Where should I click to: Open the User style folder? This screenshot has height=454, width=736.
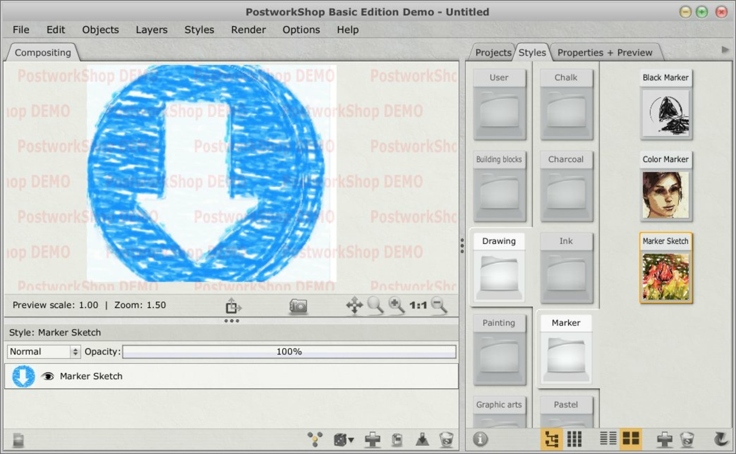click(x=499, y=104)
